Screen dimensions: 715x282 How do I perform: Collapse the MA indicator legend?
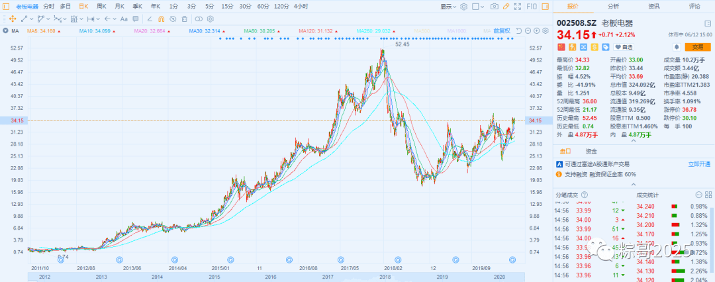[6, 31]
